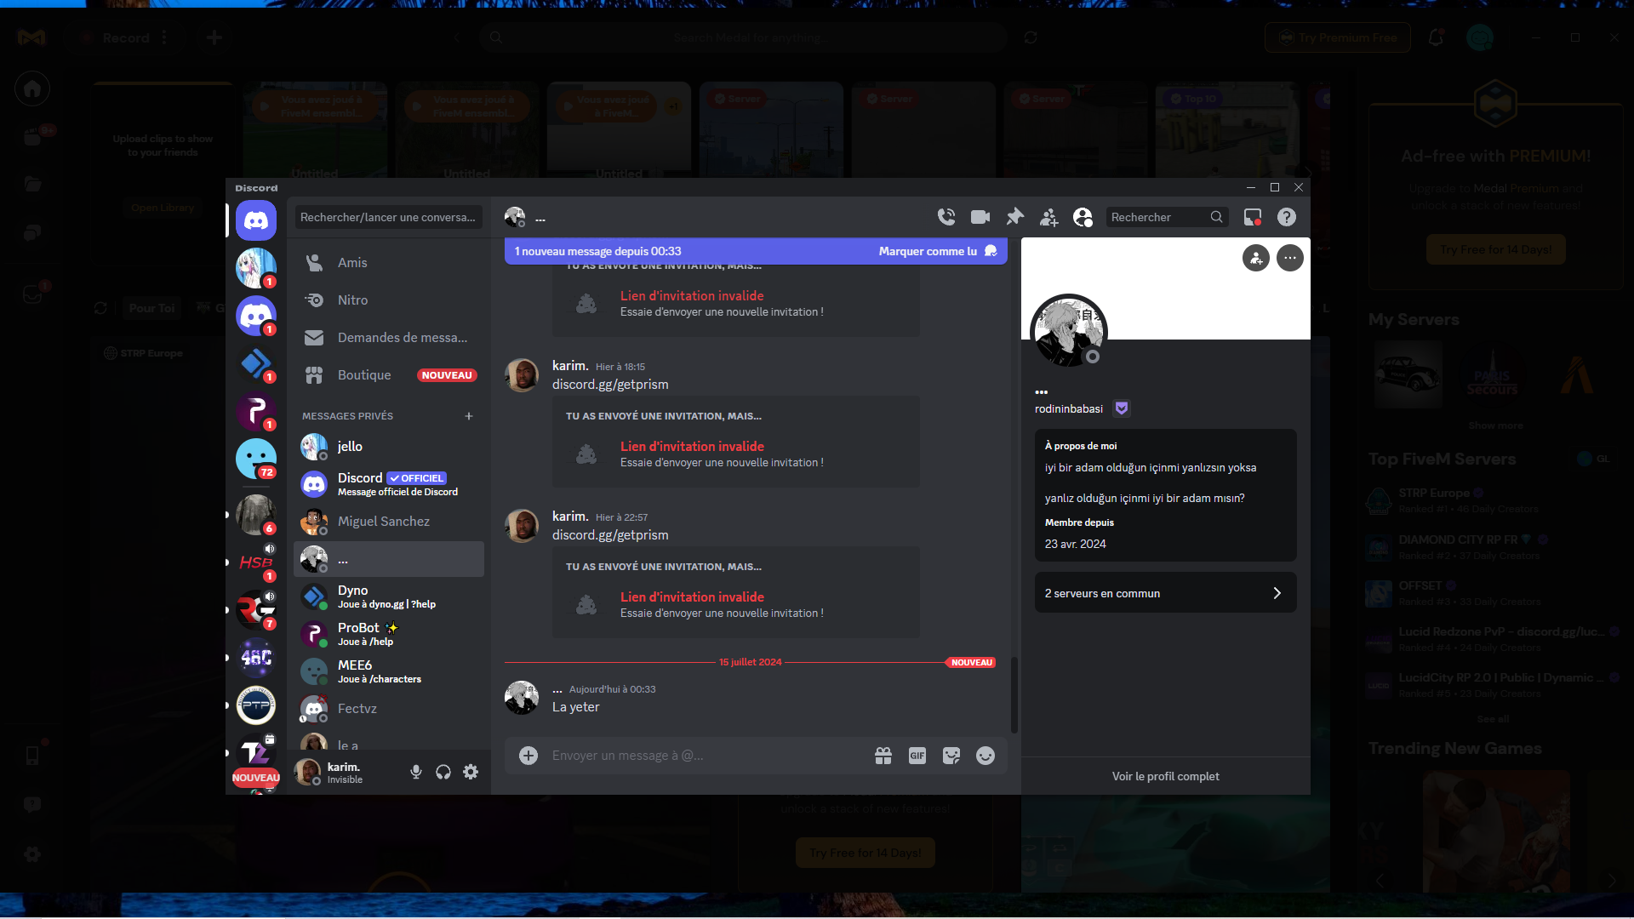The width and height of the screenshot is (1634, 919).
Task: Click Marquer comme lu
Action: tap(928, 251)
